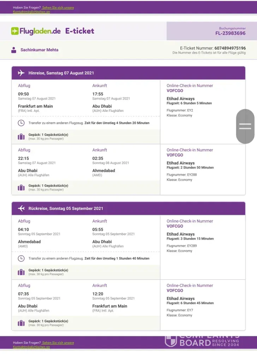Click the luggage icon under Frankfurt to Abu Dhabi flight
The image size is (257, 354).
point(21,136)
